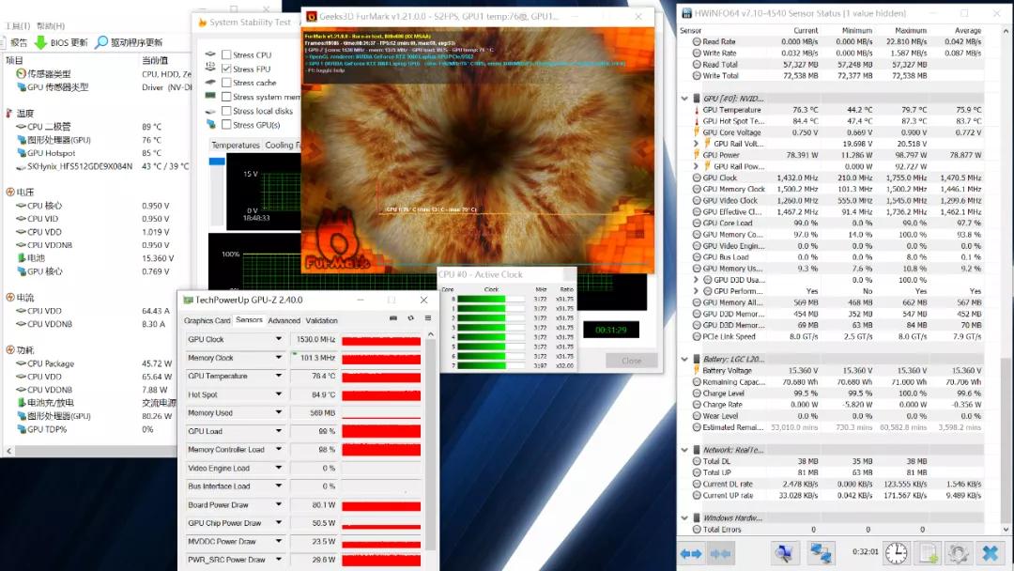Collapse the Battery section in HWiNFO

point(684,360)
